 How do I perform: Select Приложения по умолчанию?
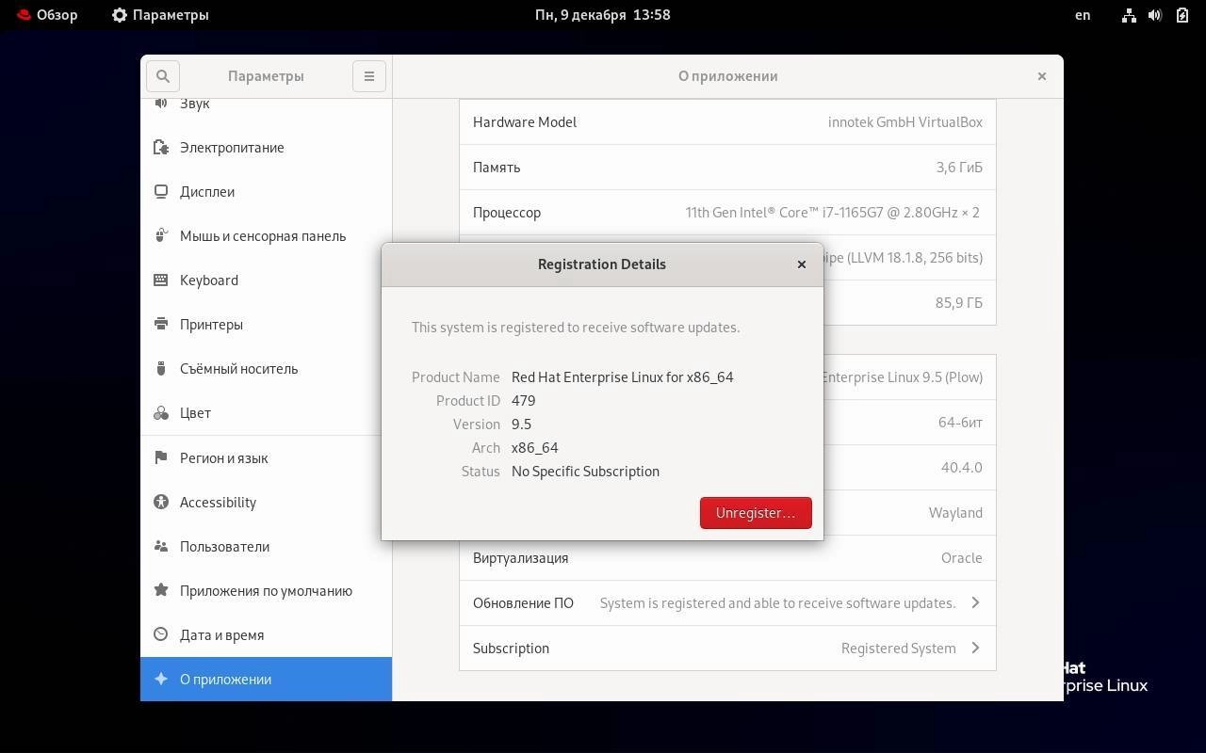pyautogui.click(x=266, y=590)
